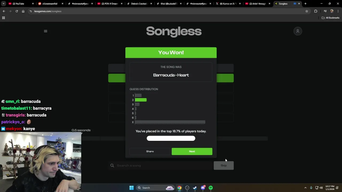Click the 'Barracuda - Heart' song title

coord(171,75)
